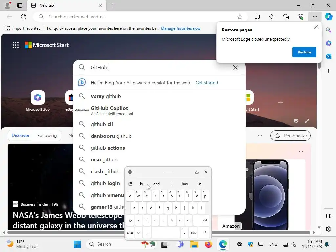Image resolution: width=336 pixels, height=252 pixels.
Task: Open feed options ellipsis near Personalize
Action: pos(260,136)
